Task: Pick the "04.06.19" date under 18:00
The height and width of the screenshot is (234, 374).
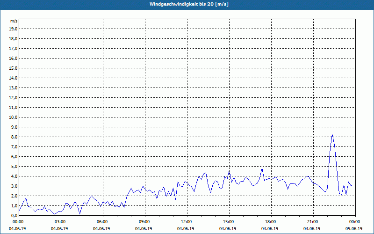Action: [270, 229]
